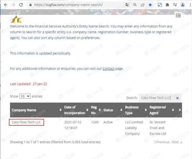Sort by the Business Type column
This screenshot has width=192, height=159.
[x=136, y=110]
